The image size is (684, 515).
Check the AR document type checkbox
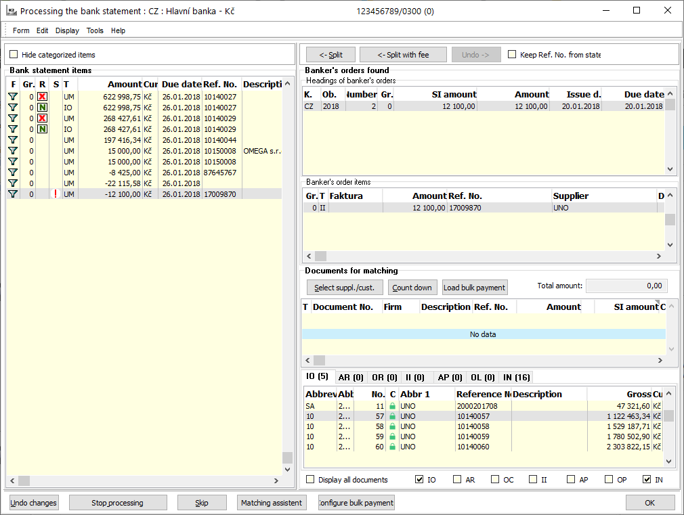click(457, 479)
